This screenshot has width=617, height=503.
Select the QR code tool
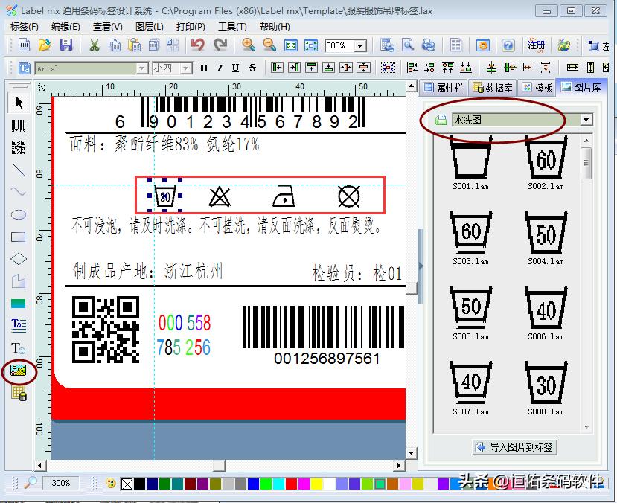click(19, 147)
